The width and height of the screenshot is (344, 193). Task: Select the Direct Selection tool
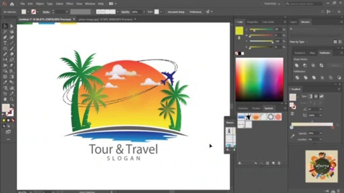pyautogui.click(x=12, y=26)
